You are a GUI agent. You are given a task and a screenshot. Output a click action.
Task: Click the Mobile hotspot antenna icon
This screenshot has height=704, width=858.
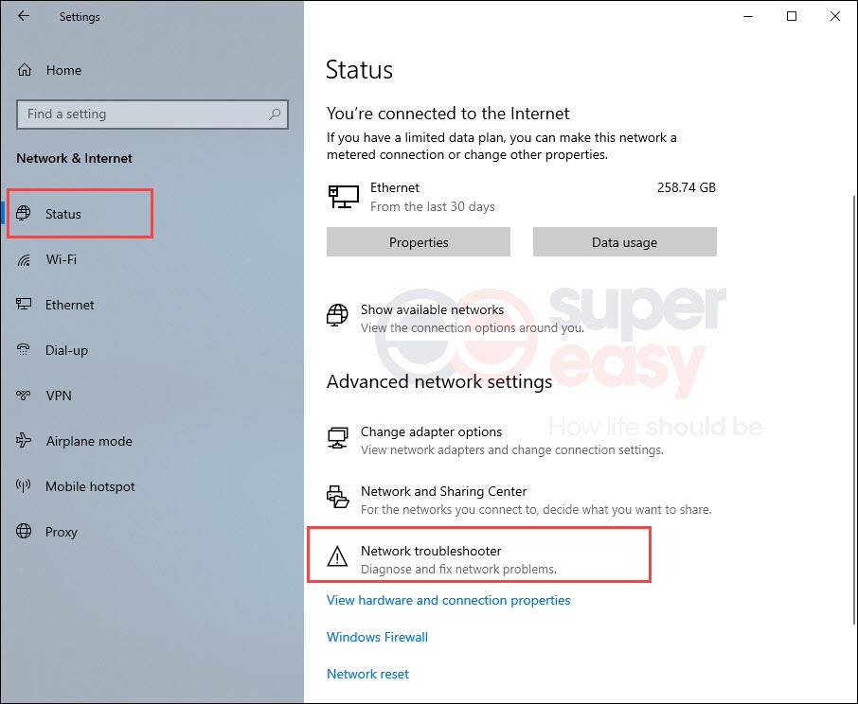click(x=24, y=485)
